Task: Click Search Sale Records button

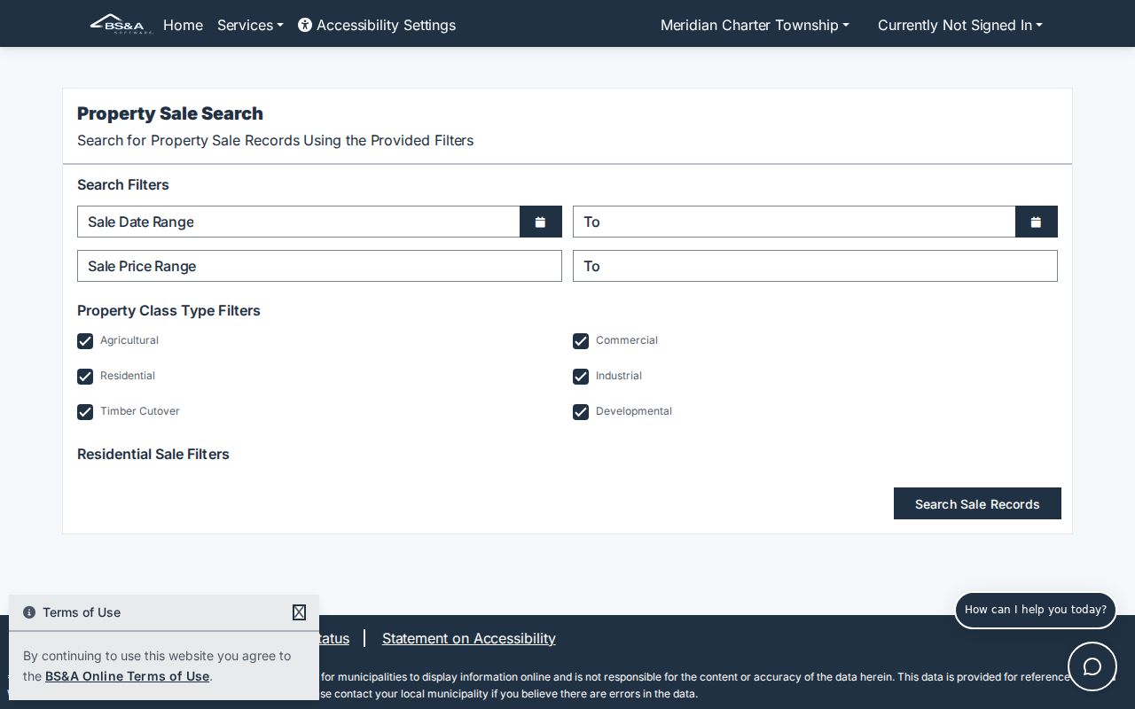Action: tap(977, 503)
